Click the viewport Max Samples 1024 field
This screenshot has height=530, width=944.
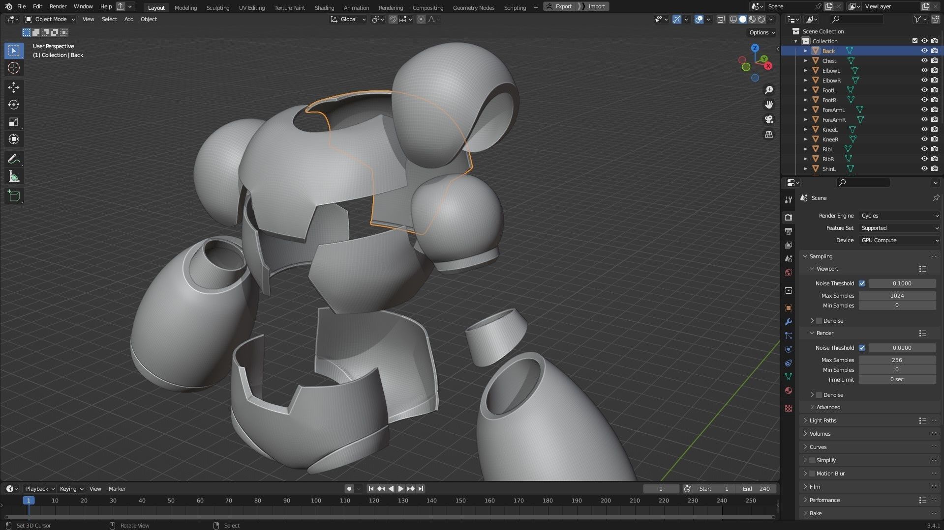click(x=897, y=296)
